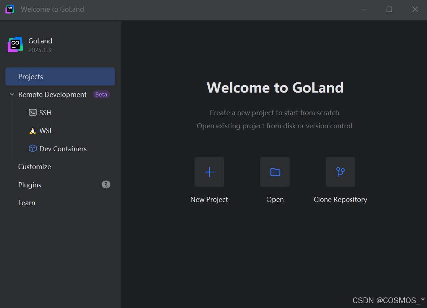The width and height of the screenshot is (427, 308).
Task: Click the New Project plus icon
Action: click(x=209, y=172)
